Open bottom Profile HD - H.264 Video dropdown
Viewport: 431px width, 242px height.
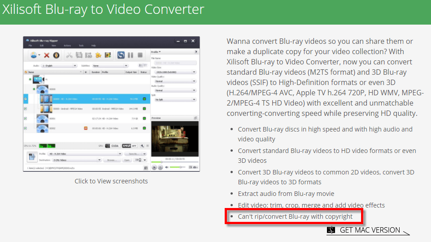tap(85, 154)
